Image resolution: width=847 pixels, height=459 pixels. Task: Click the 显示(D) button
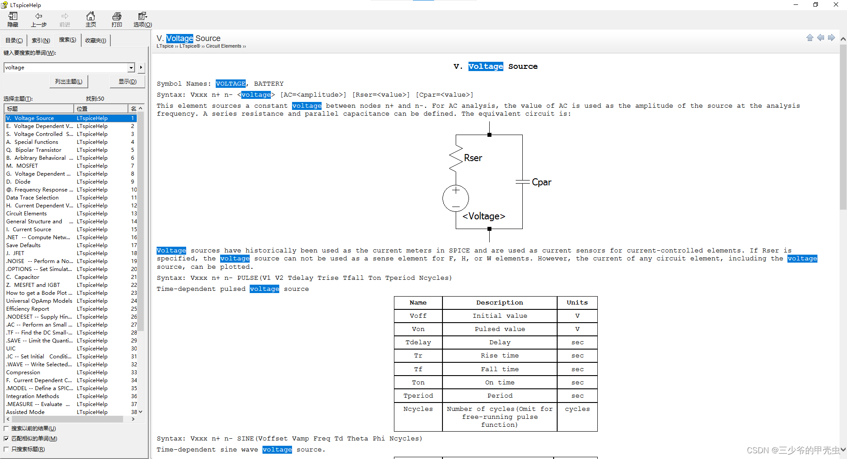pos(127,82)
